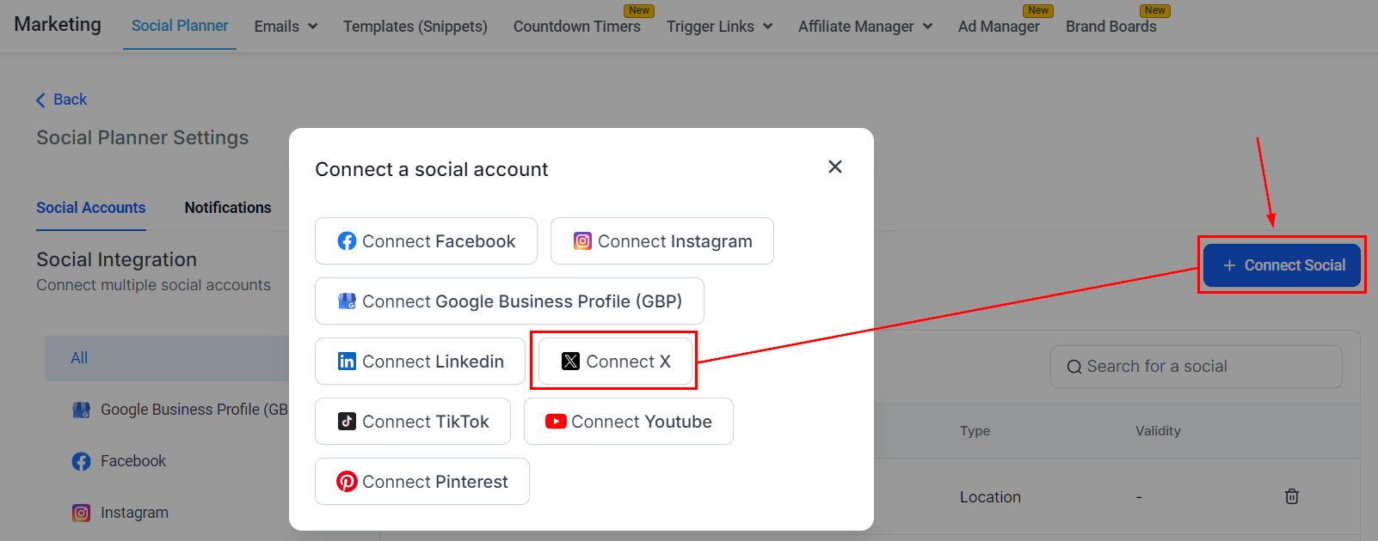This screenshot has height=541, width=1378.
Task: Expand the Emails dropdown menu
Action: [x=286, y=27]
